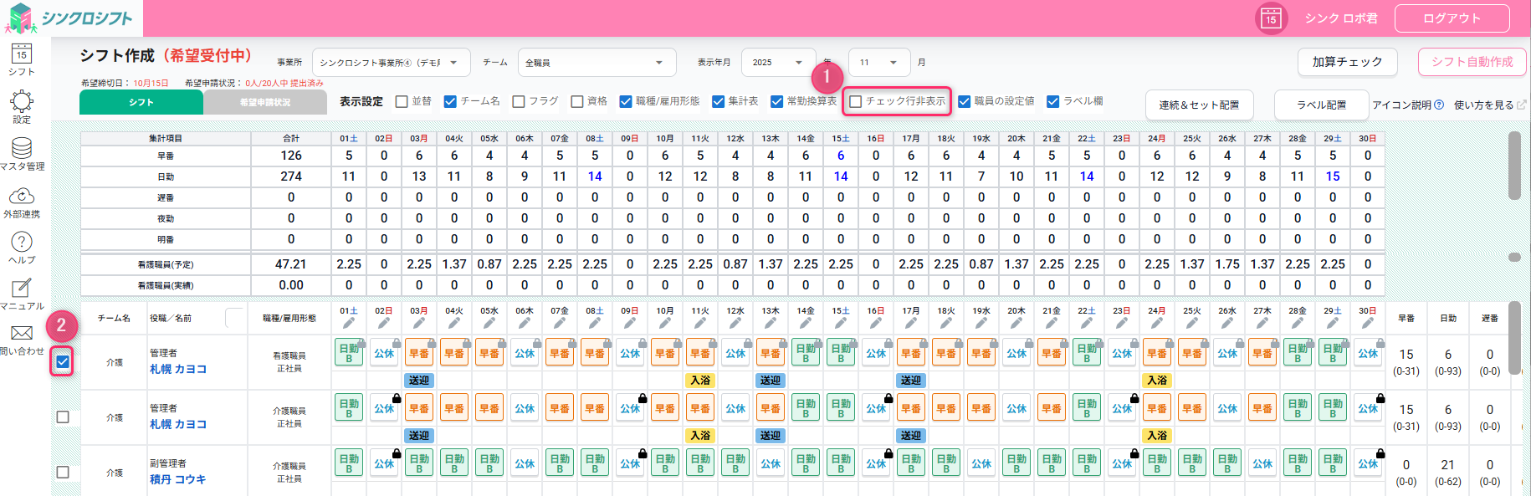
Task: Expand the 2025 year dropdown
Action: point(778,63)
